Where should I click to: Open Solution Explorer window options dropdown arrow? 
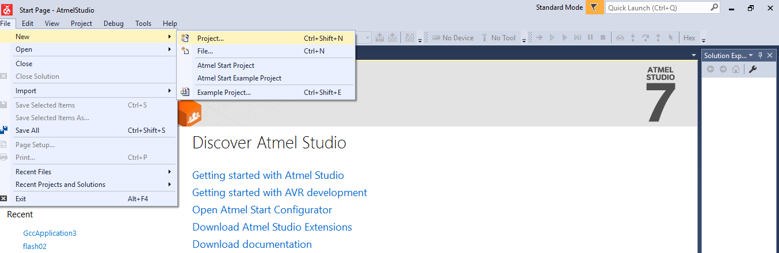click(x=751, y=55)
